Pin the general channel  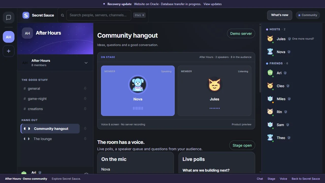tap(85, 88)
